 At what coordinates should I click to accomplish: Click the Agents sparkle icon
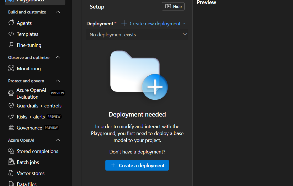click(11, 23)
